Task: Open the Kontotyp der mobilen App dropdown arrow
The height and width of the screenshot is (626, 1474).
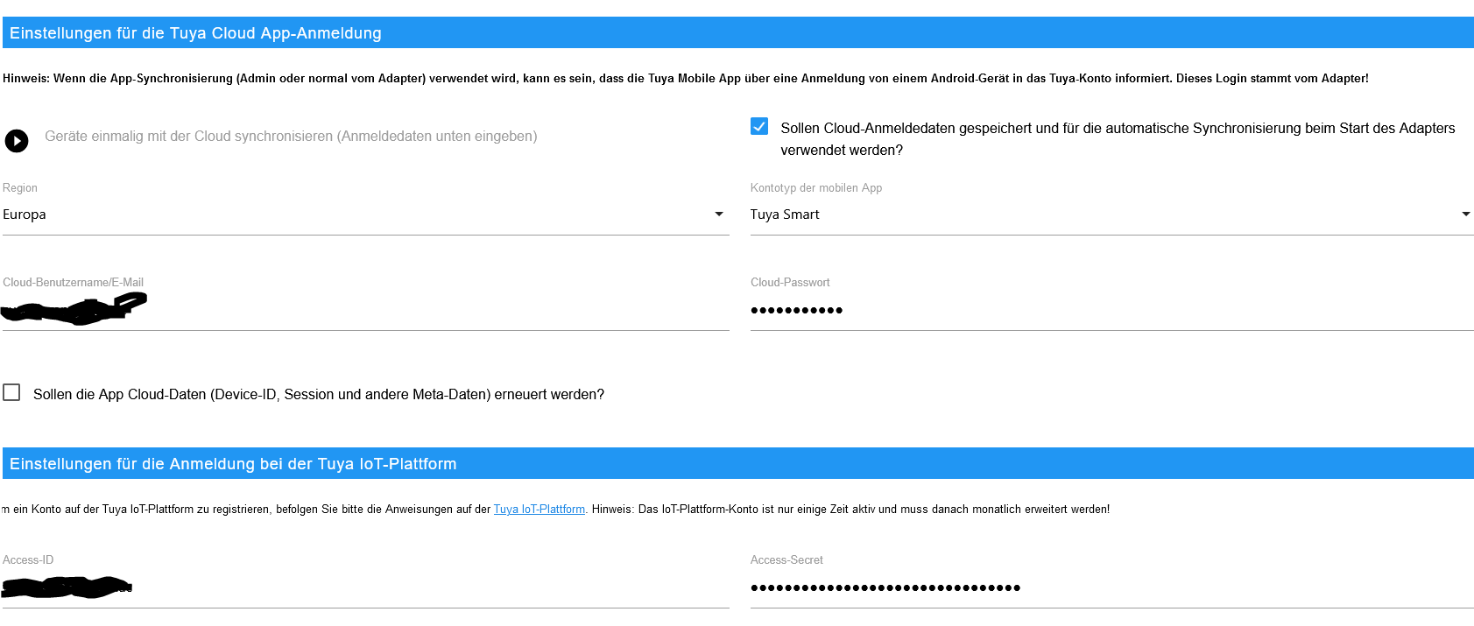Action: pos(1465,215)
